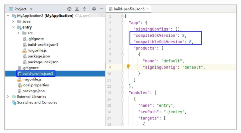241x133 pixels.
Task: Fold the "modules" array at line 13
Action: [x=122, y=93]
